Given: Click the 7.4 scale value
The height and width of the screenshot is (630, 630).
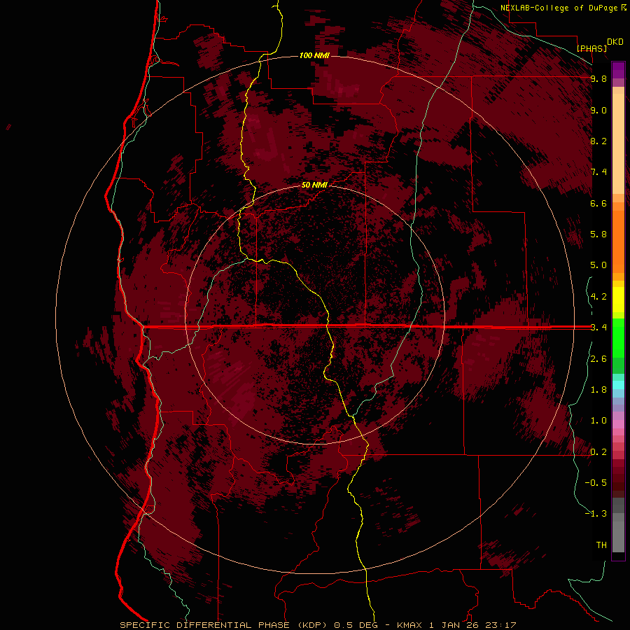Looking at the screenshot, I should point(598,172).
